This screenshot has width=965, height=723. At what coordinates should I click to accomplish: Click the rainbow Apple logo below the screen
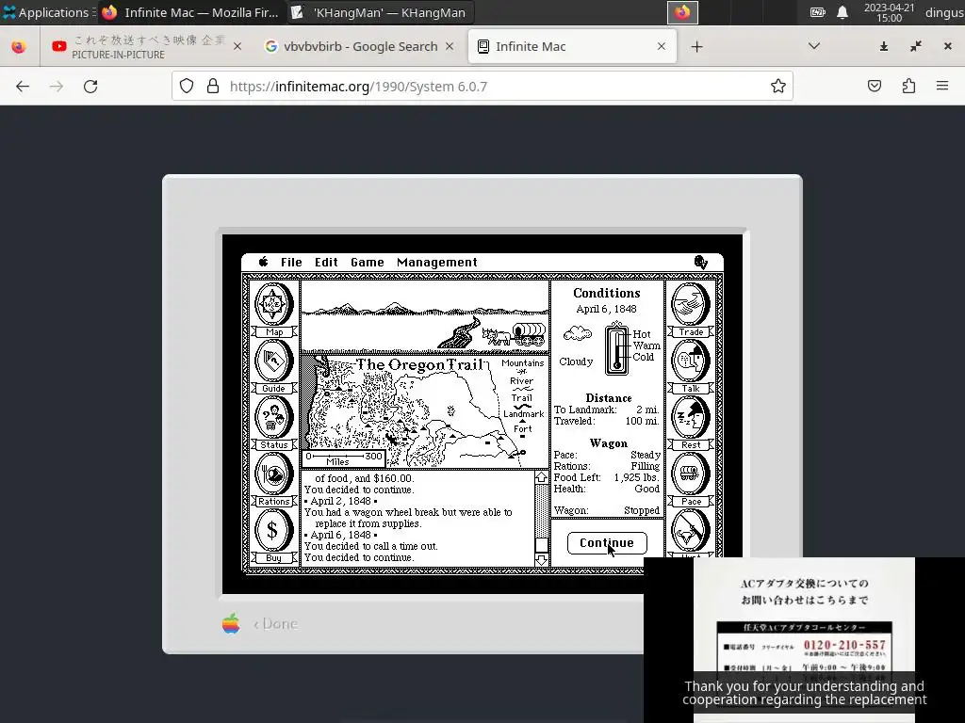click(231, 623)
